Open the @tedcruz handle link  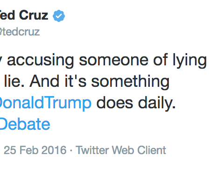coord(20,32)
